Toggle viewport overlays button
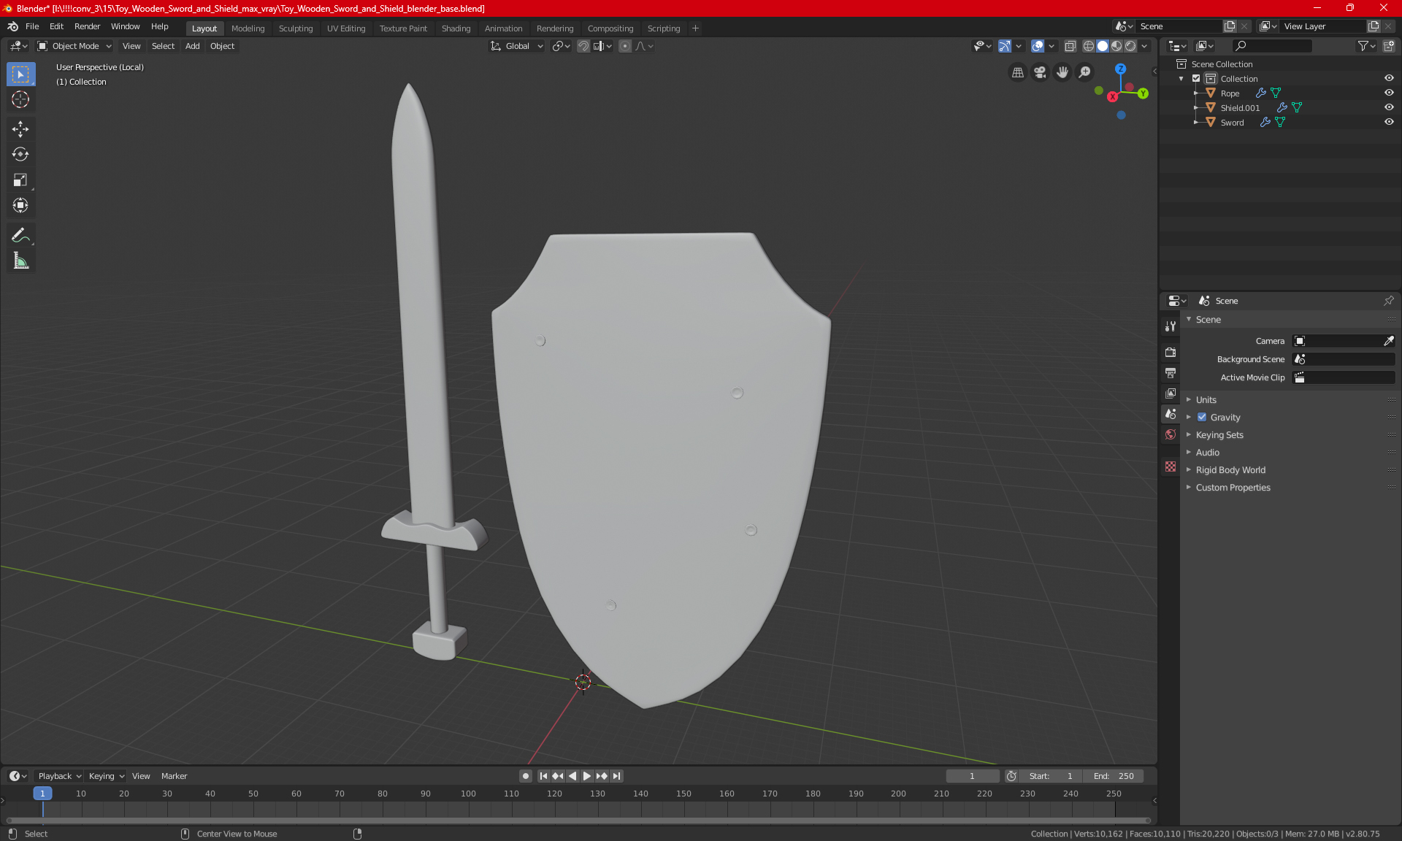Viewport: 1402px width, 841px height. click(x=1037, y=46)
